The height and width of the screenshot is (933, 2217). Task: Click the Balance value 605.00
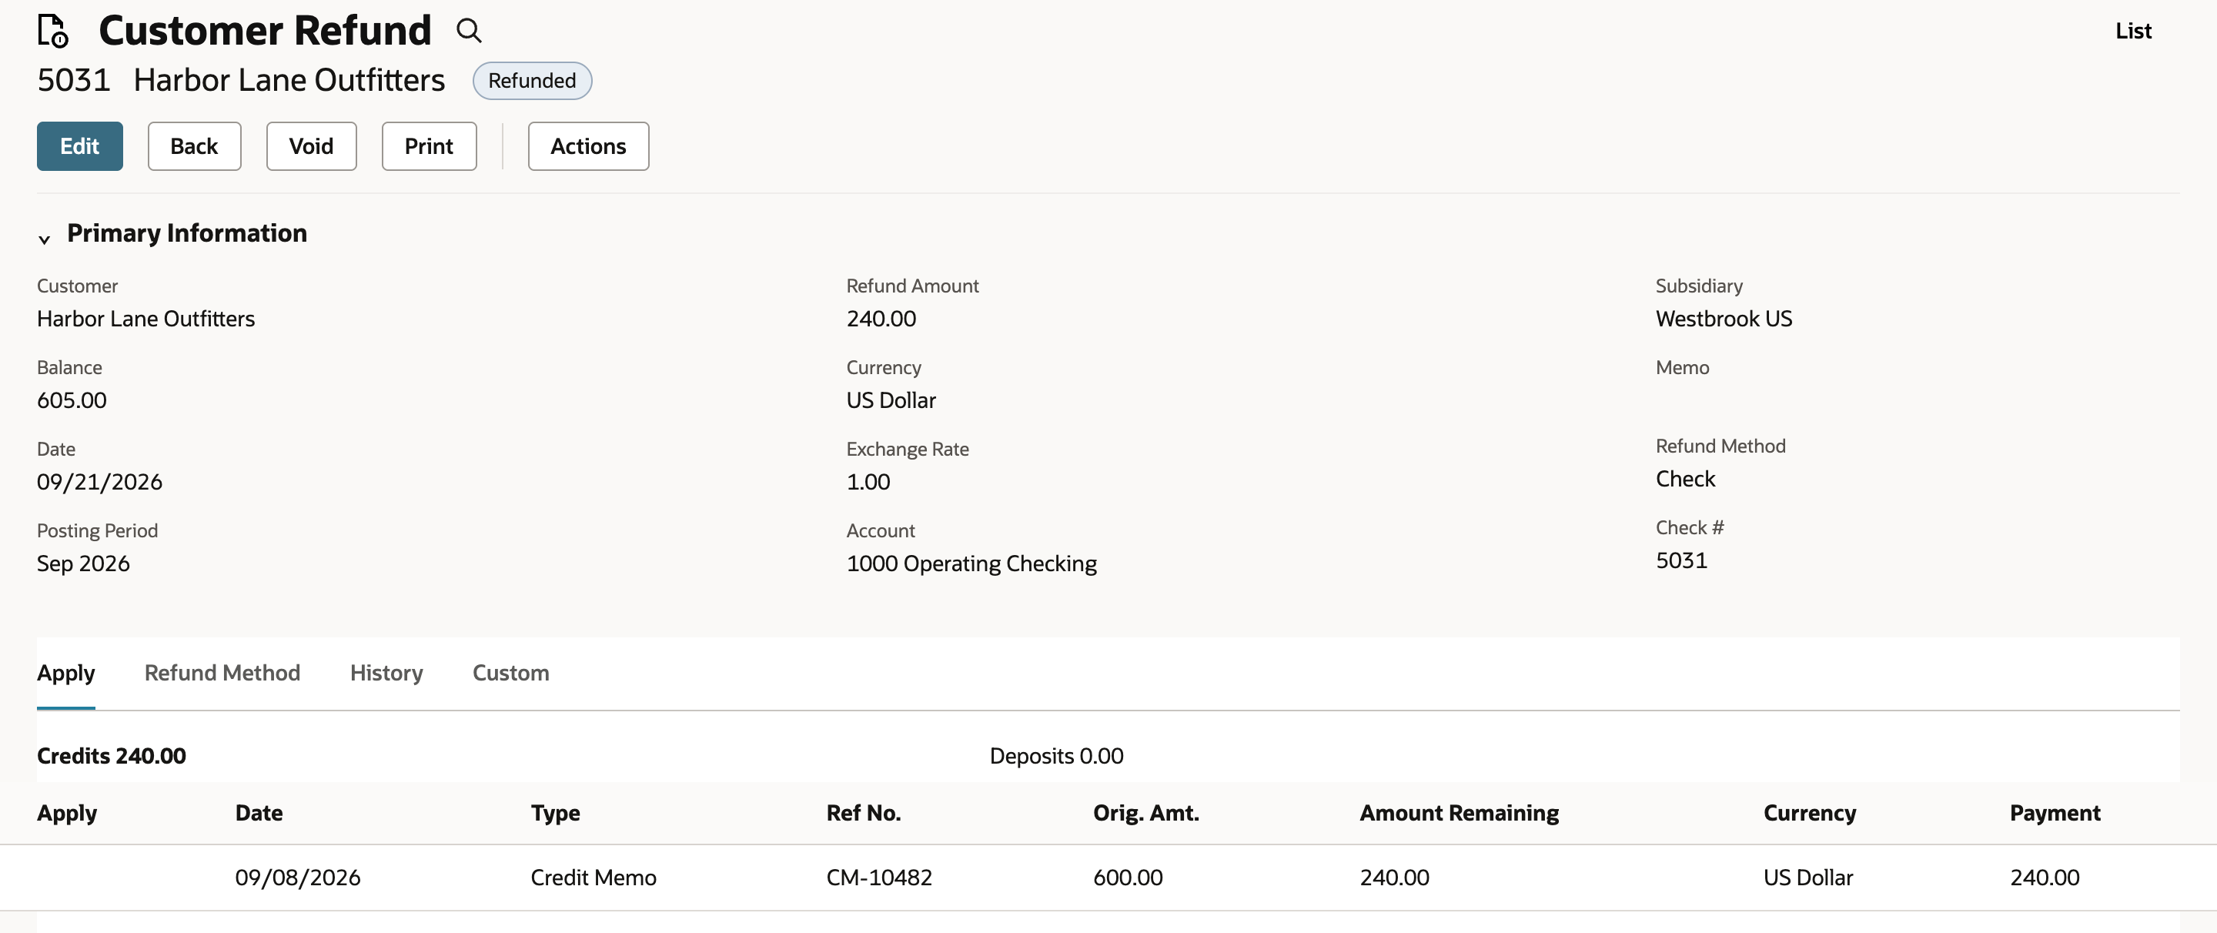(72, 400)
